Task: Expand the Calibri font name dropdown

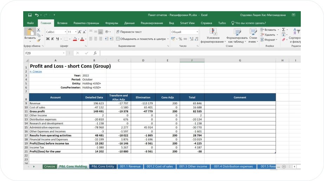Action: coord(65,32)
